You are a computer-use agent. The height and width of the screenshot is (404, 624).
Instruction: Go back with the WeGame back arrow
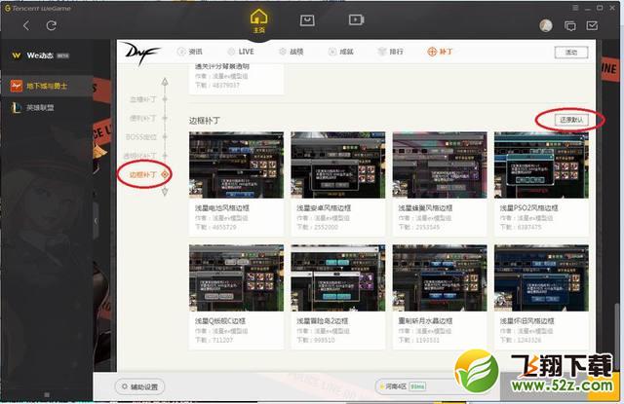tap(26, 26)
